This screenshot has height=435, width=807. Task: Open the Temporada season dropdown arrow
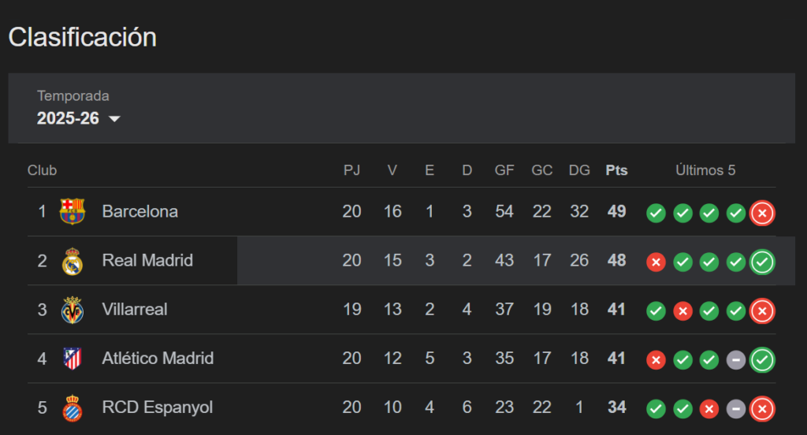pos(114,119)
